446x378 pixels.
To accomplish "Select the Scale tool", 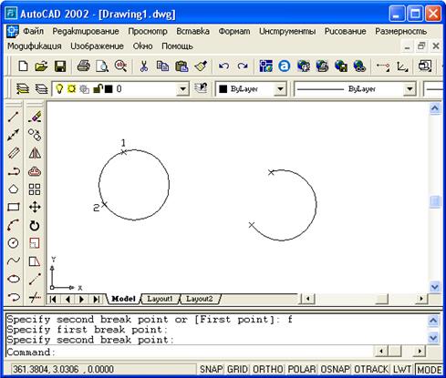I will pyautogui.click(x=35, y=243).
